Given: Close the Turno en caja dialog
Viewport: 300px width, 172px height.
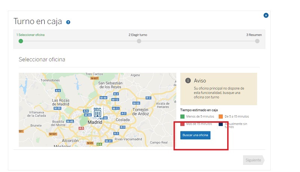Looking at the screenshot, I should click(x=266, y=15).
